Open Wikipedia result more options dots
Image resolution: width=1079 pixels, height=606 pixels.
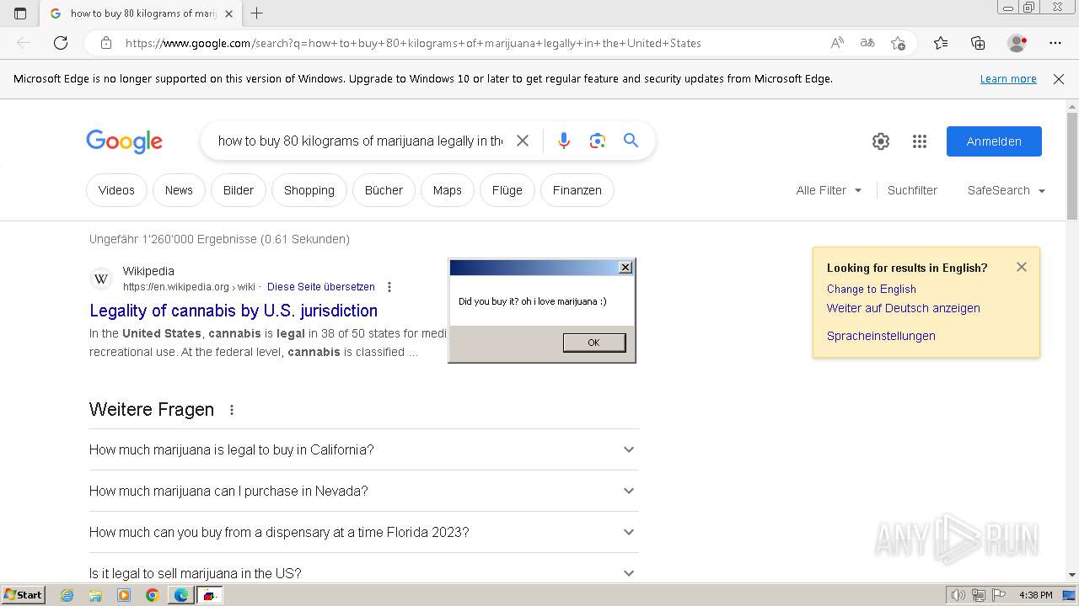(389, 287)
